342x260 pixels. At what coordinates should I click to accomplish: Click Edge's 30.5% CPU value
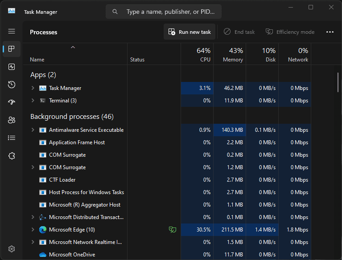point(203,230)
